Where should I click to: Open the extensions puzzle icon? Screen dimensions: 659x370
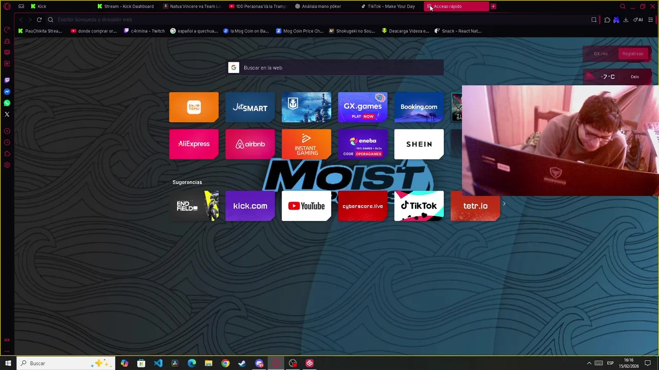(607, 20)
